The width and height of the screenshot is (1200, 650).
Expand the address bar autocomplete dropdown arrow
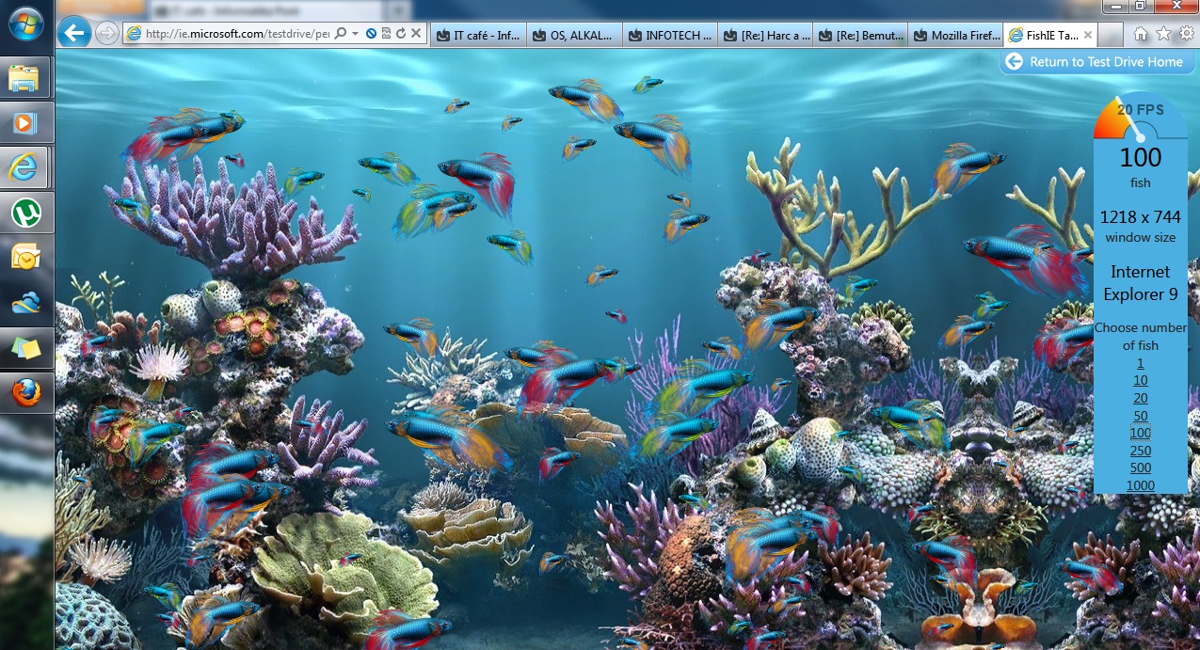click(x=355, y=34)
